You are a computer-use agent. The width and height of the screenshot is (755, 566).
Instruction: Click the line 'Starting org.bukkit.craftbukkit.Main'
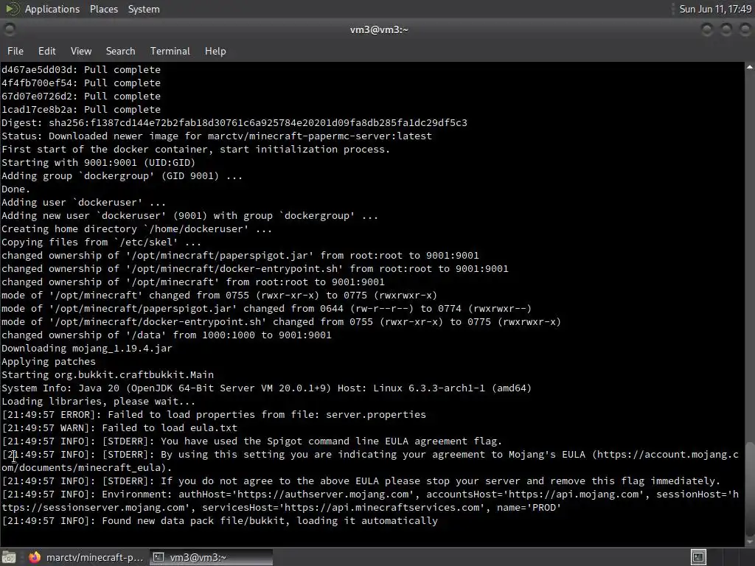click(x=108, y=374)
